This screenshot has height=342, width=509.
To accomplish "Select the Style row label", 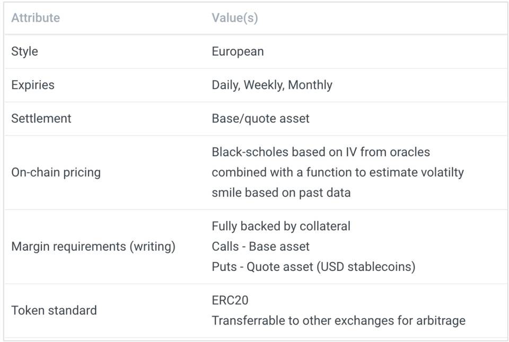I will click(25, 51).
